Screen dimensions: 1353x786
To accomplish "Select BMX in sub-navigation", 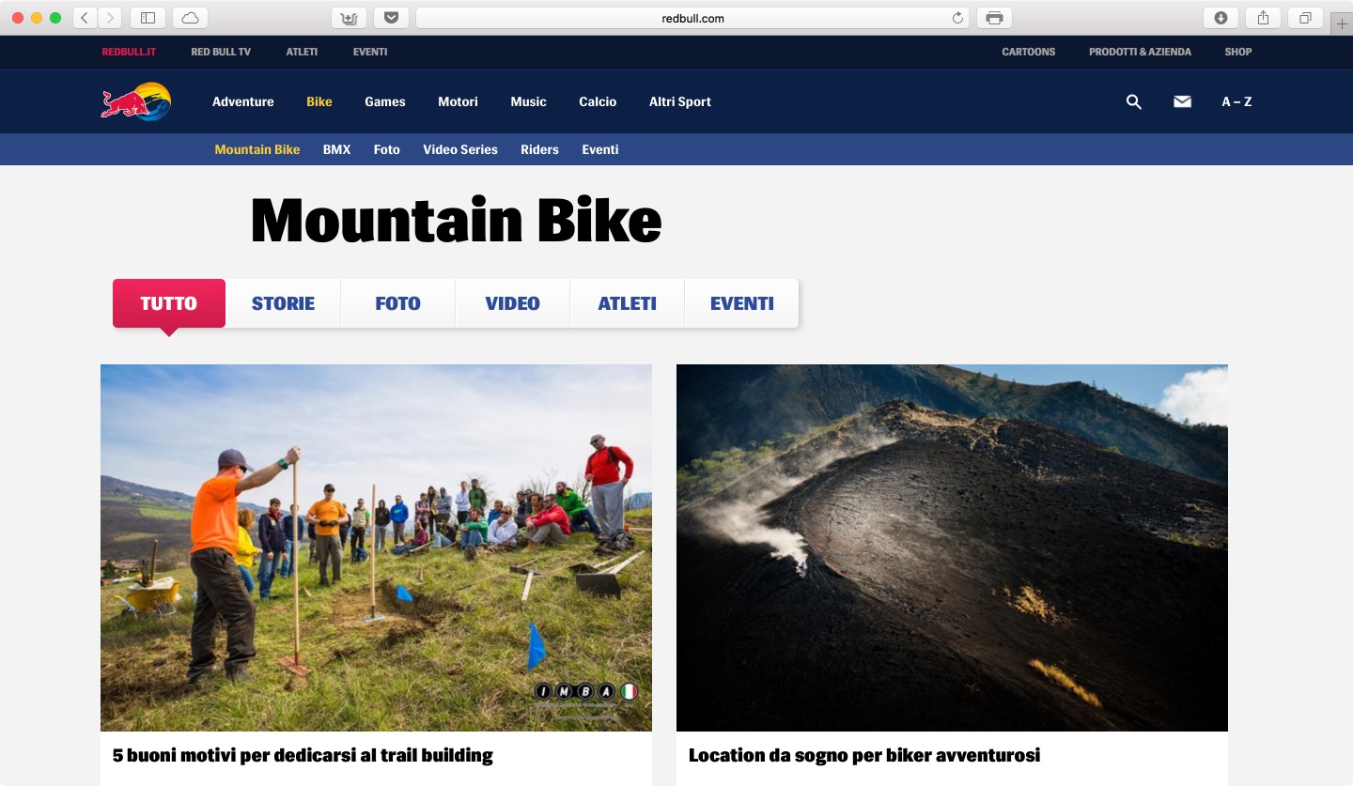I will pos(336,149).
